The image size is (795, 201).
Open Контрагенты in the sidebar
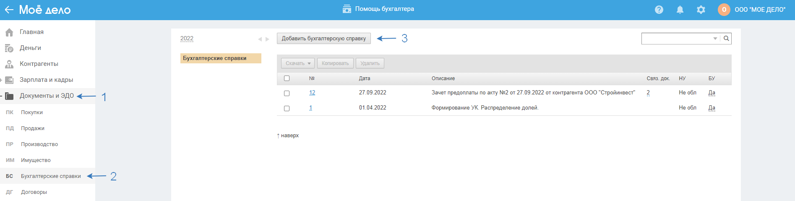point(39,64)
